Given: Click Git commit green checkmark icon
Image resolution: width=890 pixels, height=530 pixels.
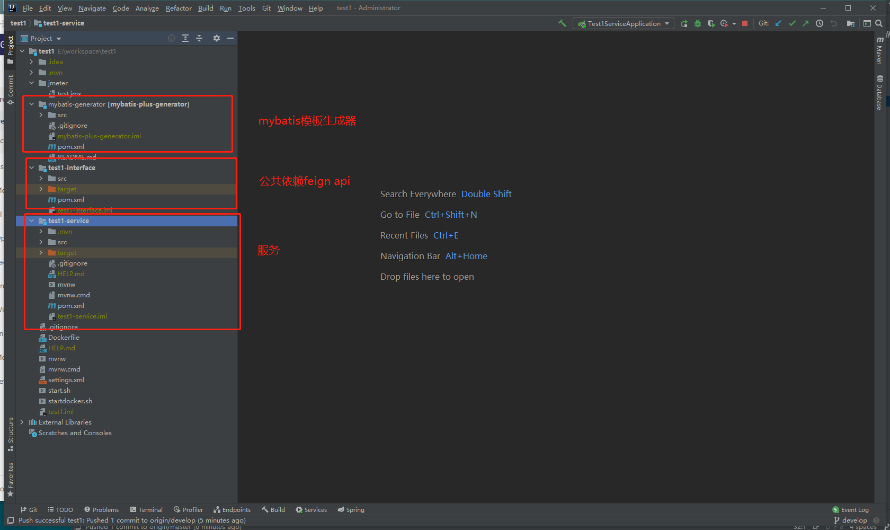Looking at the screenshot, I should (792, 23).
